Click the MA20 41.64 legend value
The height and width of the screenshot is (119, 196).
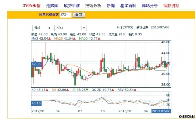(x=65, y=39)
